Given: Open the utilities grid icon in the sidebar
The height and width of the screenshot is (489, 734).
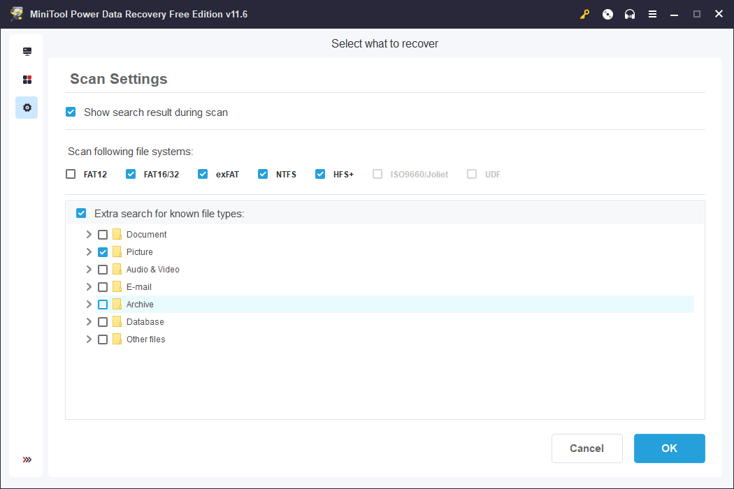Looking at the screenshot, I should [x=27, y=80].
